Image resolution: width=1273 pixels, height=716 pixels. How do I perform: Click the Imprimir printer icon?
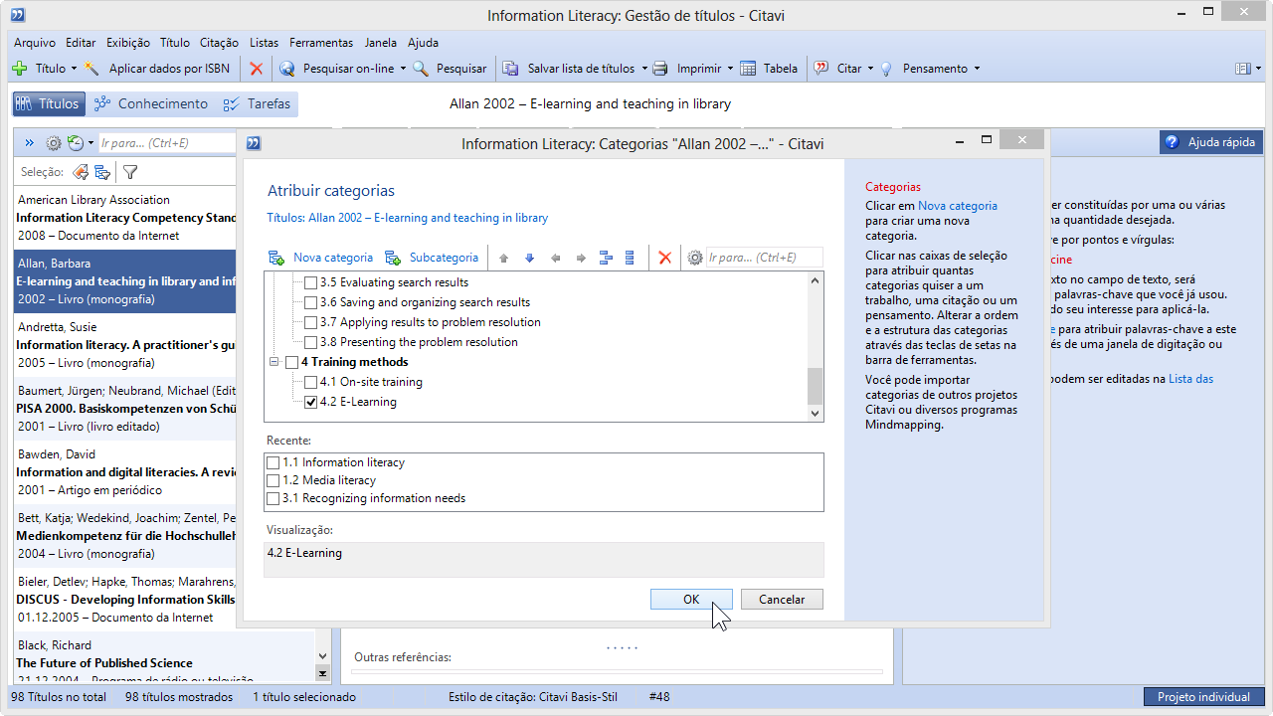click(x=659, y=69)
